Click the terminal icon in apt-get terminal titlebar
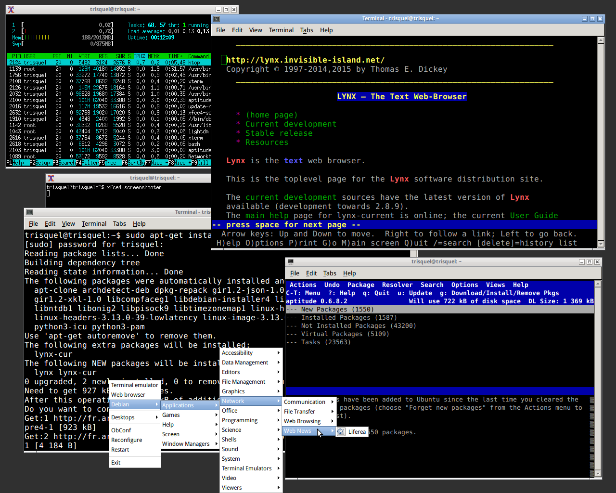This screenshot has height=493, width=616. [x=29, y=212]
